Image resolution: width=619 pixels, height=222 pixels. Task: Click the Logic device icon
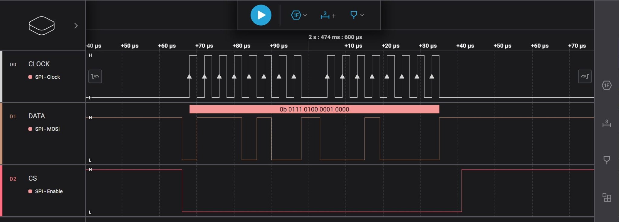pyautogui.click(x=42, y=26)
